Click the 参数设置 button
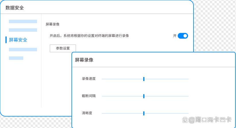 coord(63,48)
